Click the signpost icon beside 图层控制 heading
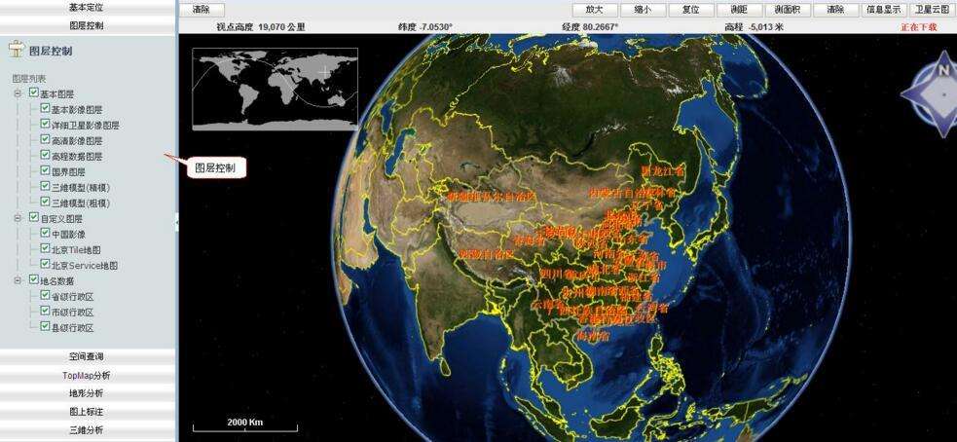Image resolution: width=957 pixels, height=442 pixels. pyautogui.click(x=16, y=50)
